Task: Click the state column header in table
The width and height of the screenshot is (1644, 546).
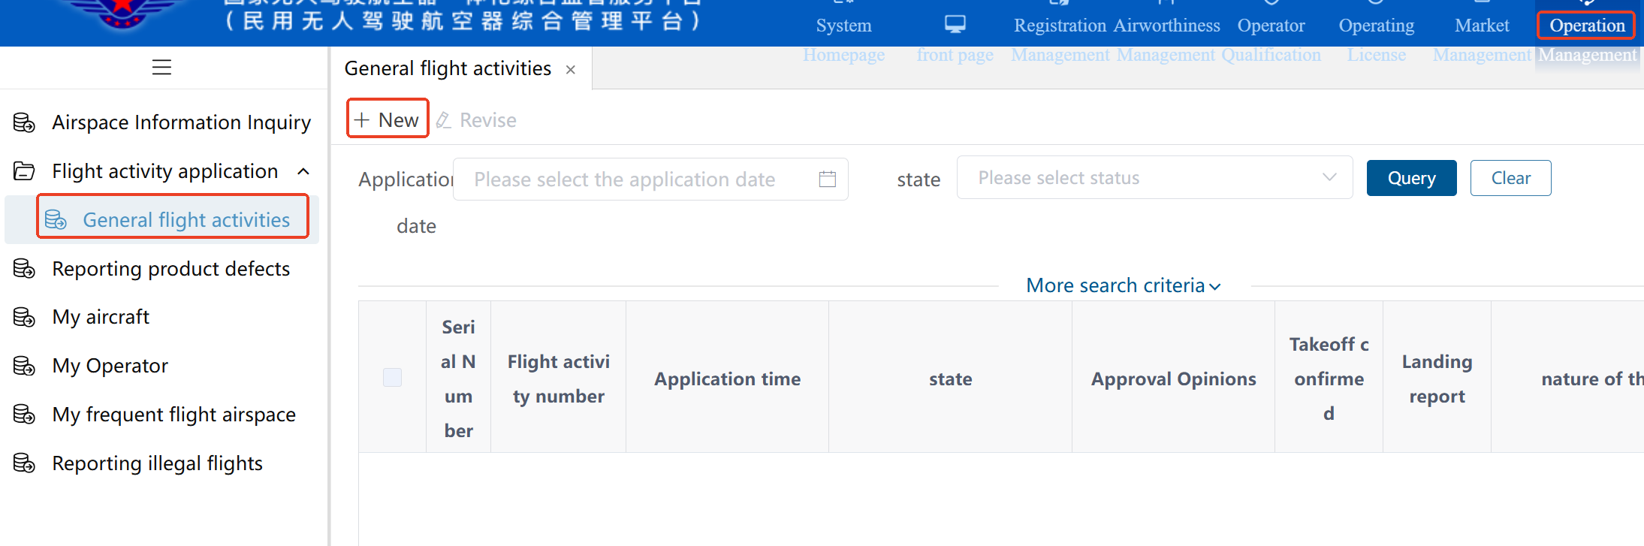Action: [x=950, y=379]
